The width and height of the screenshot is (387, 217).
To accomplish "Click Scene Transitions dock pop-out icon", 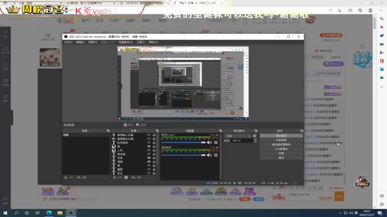I will click(x=256, y=131).
